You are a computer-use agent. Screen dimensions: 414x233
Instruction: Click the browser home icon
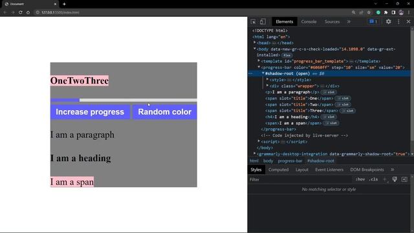pyautogui.click(x=28, y=12)
